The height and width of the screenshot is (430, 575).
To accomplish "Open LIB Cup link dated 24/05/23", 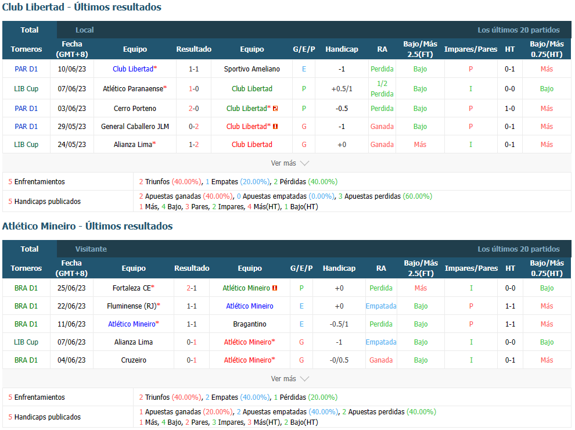I will click(26, 145).
